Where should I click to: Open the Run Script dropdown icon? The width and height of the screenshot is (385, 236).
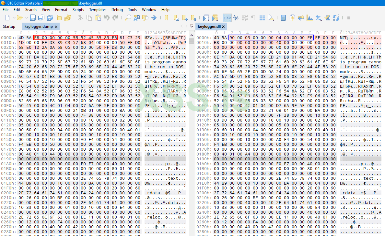pyautogui.click(x=206, y=18)
